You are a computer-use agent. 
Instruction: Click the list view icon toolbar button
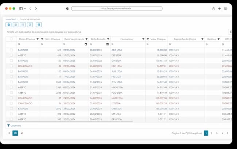23,25
